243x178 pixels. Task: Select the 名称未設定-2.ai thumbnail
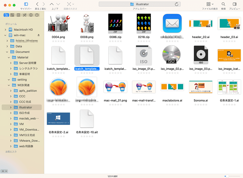[58, 119]
